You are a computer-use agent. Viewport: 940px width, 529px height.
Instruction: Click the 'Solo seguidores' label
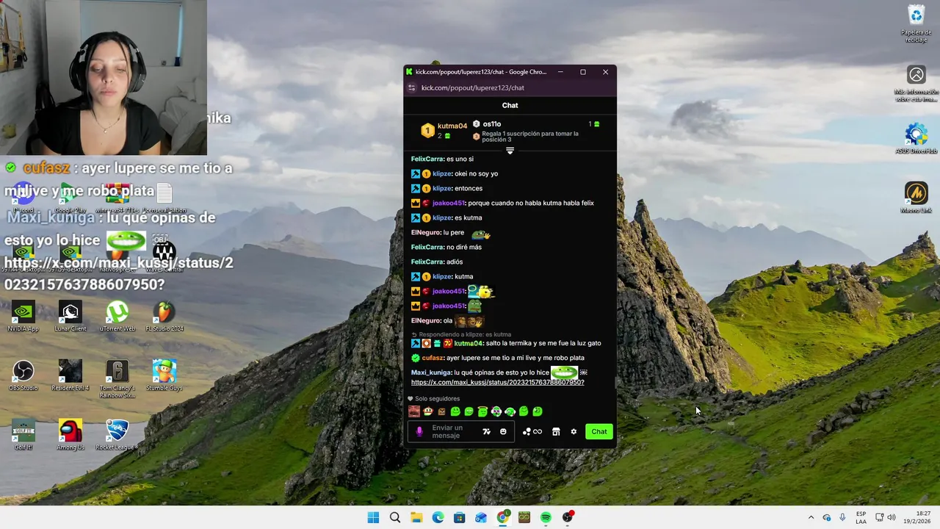tap(438, 399)
